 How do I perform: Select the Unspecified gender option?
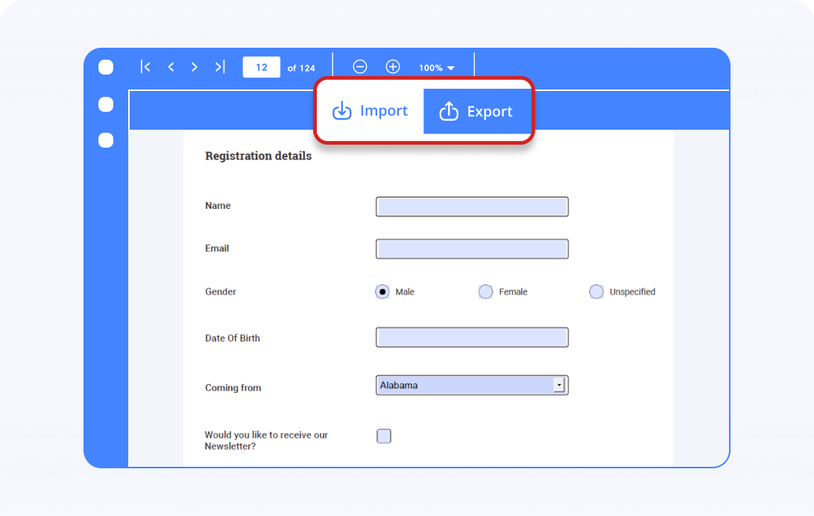pos(596,292)
